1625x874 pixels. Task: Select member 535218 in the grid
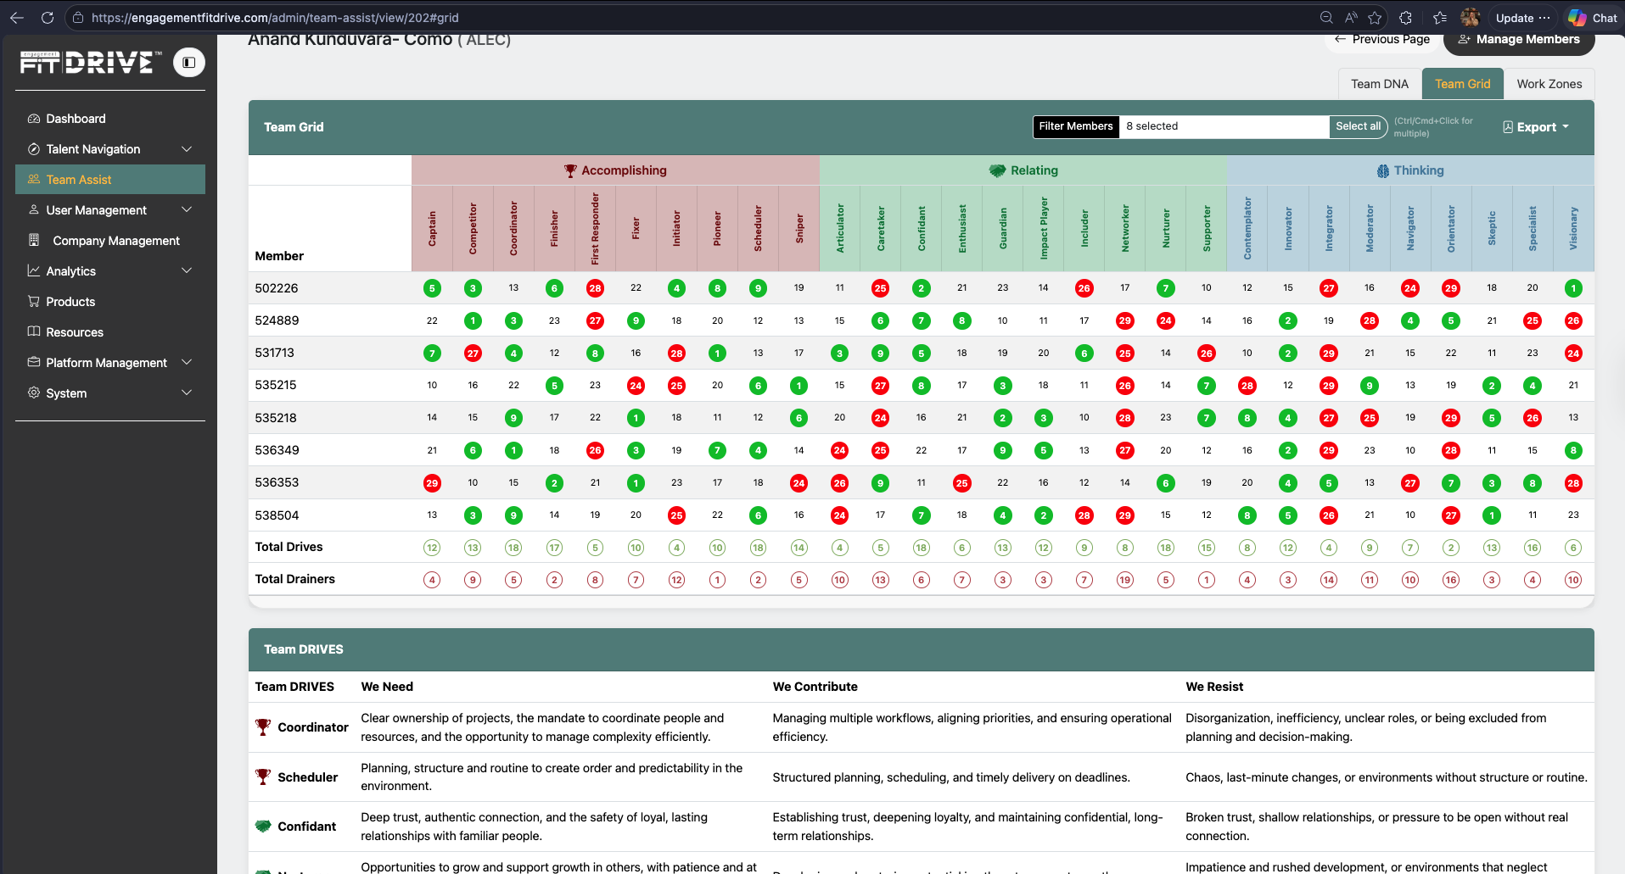(x=276, y=418)
